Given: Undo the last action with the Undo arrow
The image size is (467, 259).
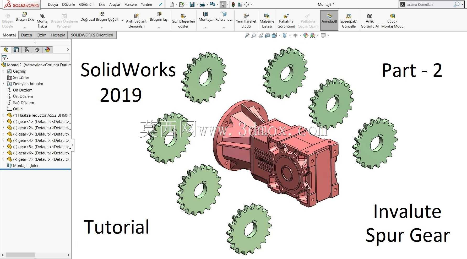Looking at the screenshot, I should 213,4.
